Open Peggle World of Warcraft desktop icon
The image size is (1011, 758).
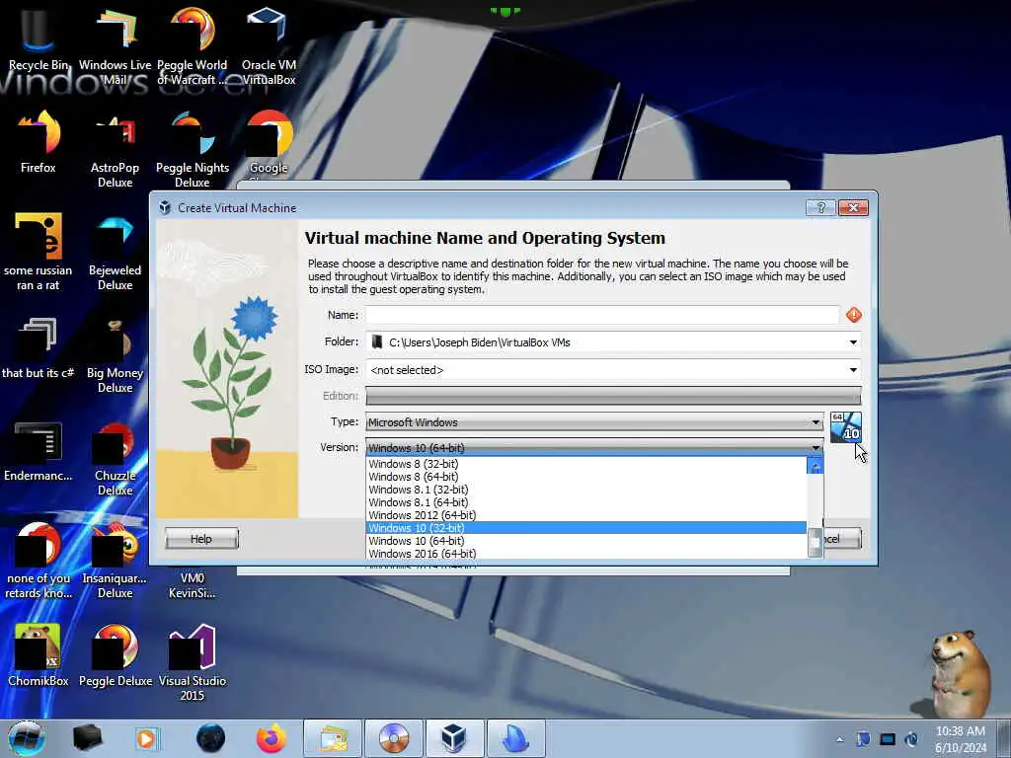click(x=193, y=46)
